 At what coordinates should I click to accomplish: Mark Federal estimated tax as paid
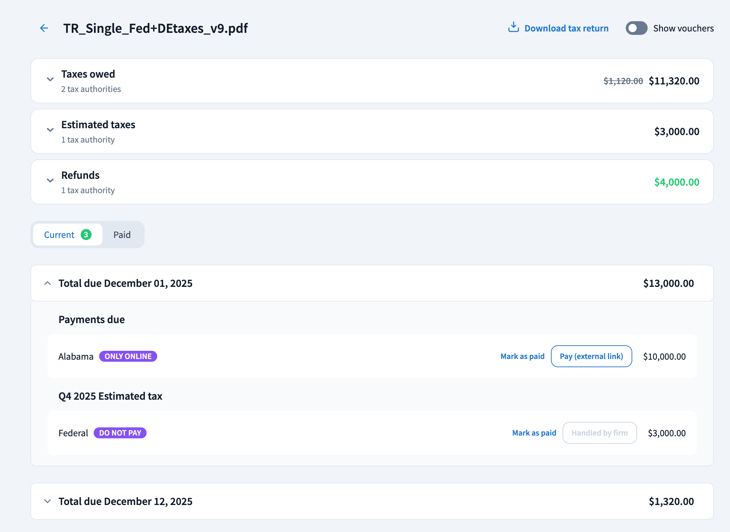pos(534,433)
